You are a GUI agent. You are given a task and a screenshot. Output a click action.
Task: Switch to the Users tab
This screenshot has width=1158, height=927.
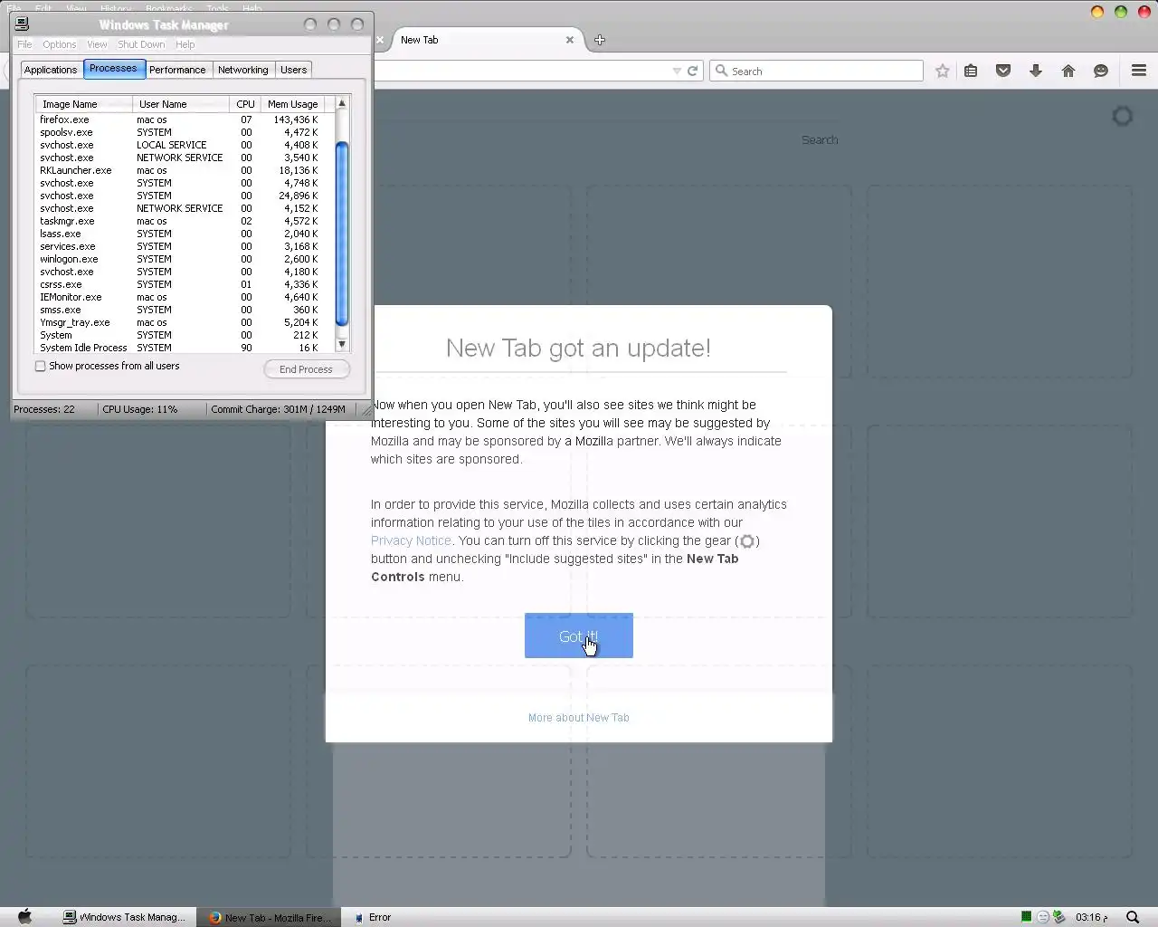point(293,70)
